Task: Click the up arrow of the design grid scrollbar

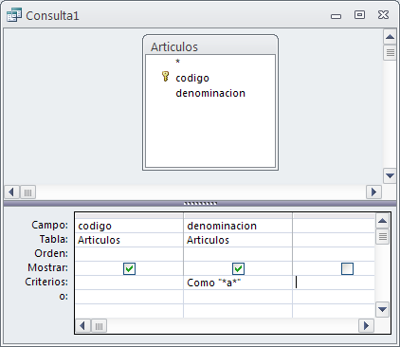Action: (x=382, y=221)
